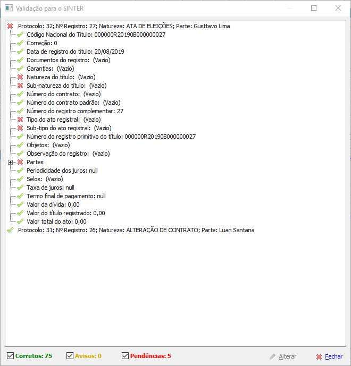This screenshot has width=351, height=366.
Task: Toggle the Corretos: 75 checkbox
Action: point(10,356)
